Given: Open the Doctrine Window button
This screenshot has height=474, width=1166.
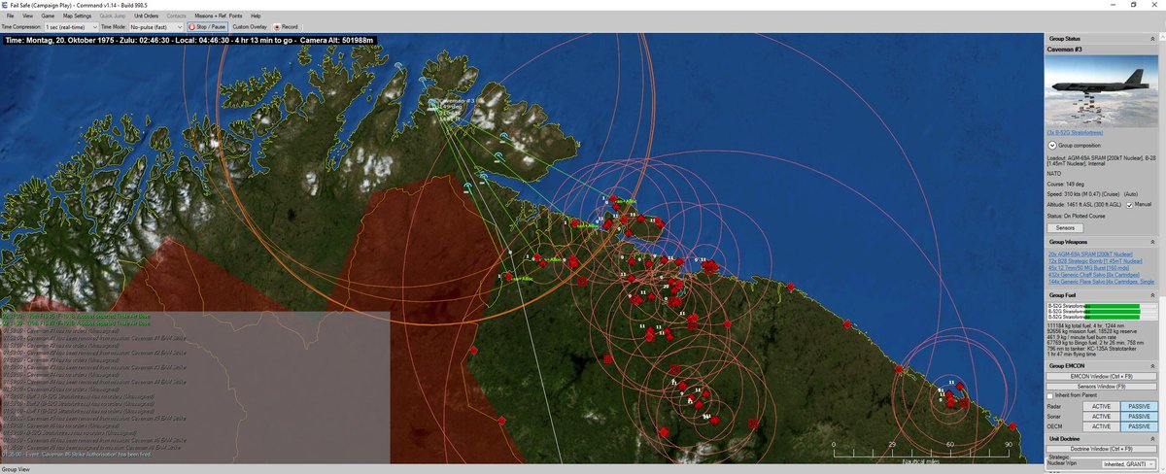Looking at the screenshot, I should point(1101,450).
